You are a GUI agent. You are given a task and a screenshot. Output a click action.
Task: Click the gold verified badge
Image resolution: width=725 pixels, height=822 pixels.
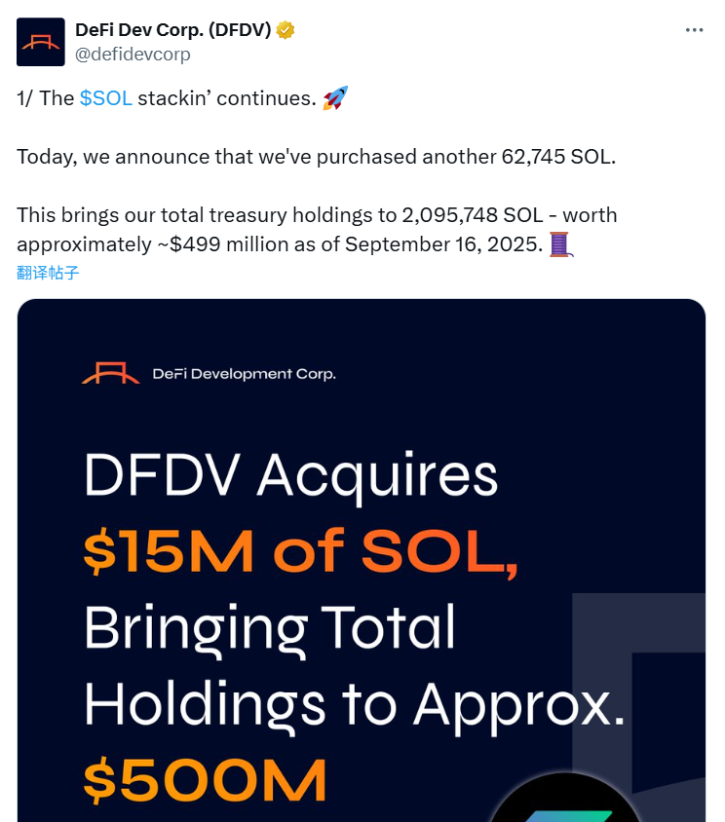(286, 30)
